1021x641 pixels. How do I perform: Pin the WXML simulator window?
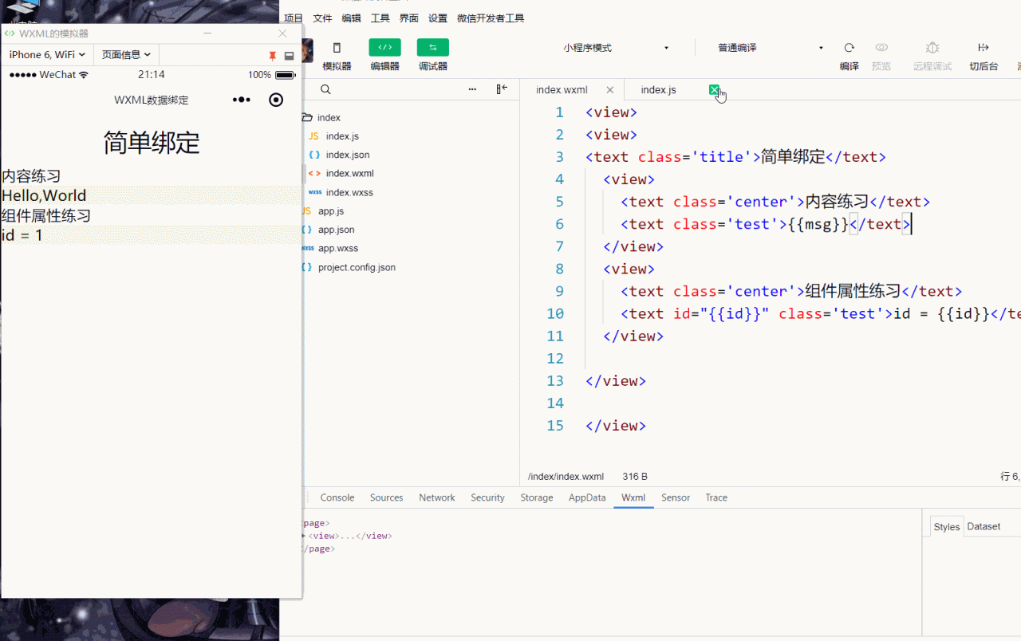pyautogui.click(x=272, y=55)
